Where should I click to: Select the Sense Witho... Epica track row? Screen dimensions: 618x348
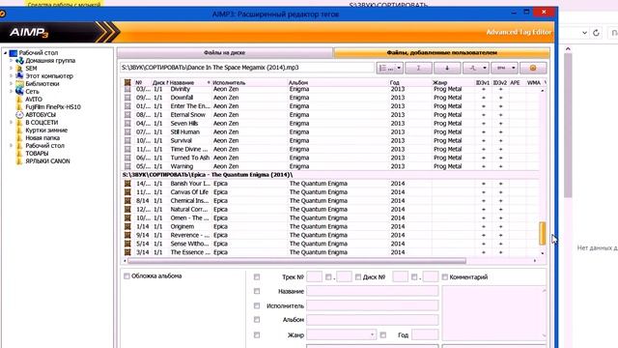pyautogui.click(x=331, y=244)
